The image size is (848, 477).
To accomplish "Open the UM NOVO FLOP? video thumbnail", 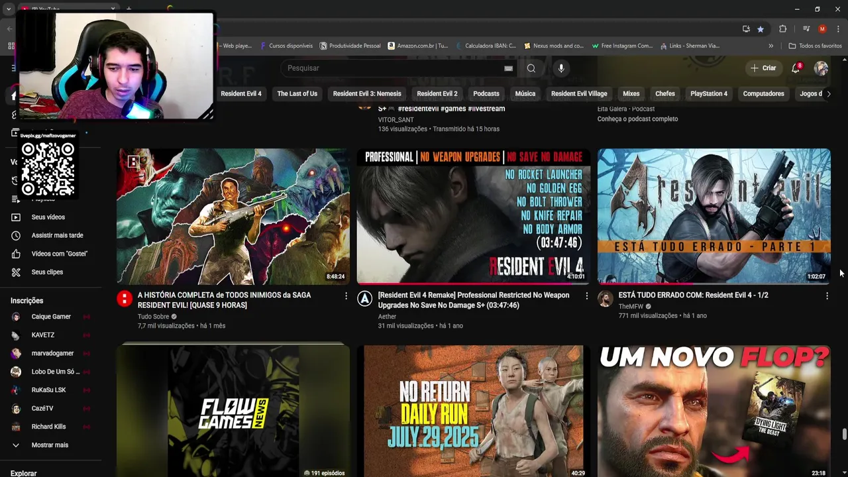I will click(x=714, y=411).
